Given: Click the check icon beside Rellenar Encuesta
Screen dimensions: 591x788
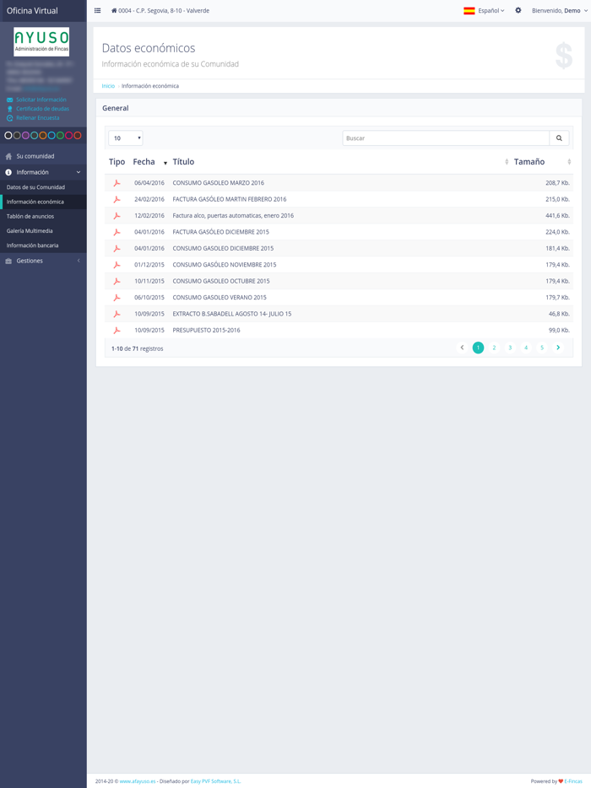Looking at the screenshot, I should pos(9,118).
